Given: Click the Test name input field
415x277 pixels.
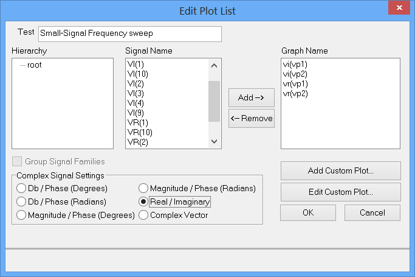Looking at the screenshot, I should [x=129, y=34].
